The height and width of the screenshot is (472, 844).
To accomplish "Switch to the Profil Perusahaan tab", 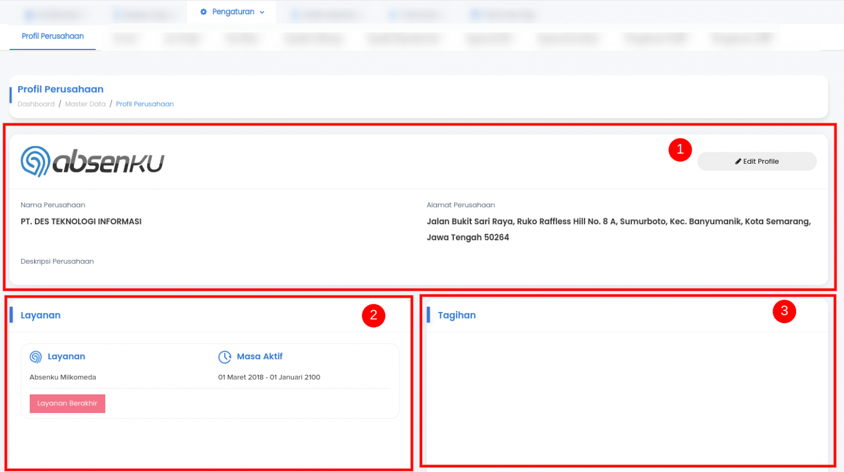I will click(53, 36).
